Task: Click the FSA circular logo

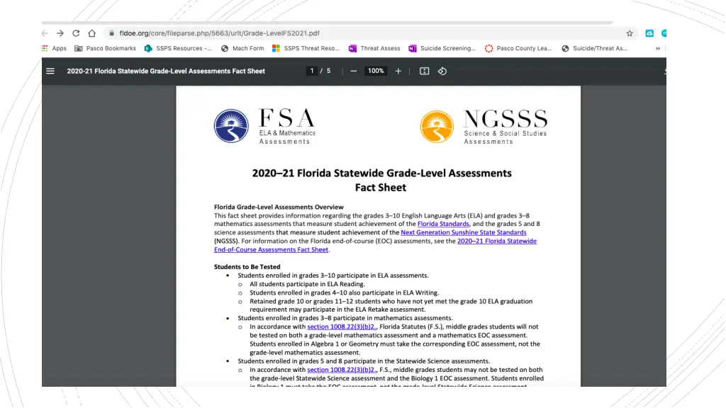Action: pyautogui.click(x=231, y=126)
